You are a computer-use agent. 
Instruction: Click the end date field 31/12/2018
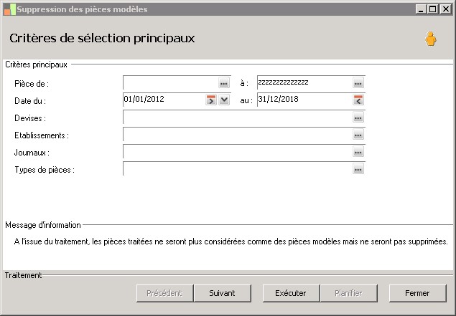coord(303,100)
